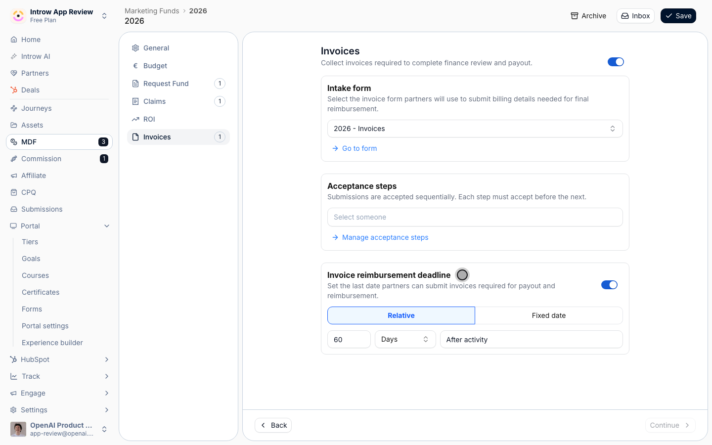712x445 pixels.
Task: Click the CPQ icon in sidebar
Action: [14, 192]
